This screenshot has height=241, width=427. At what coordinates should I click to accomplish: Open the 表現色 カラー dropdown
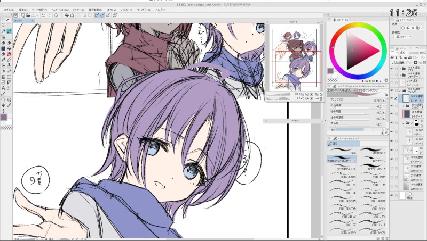click(x=404, y=37)
